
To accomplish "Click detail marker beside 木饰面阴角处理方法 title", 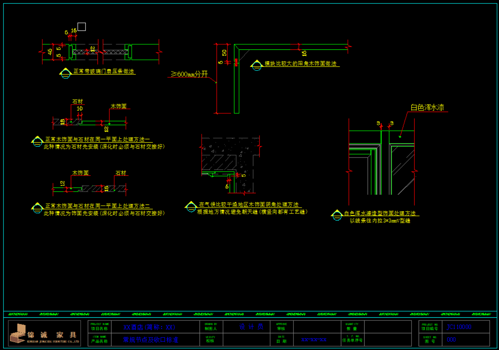I will tap(191, 206).
